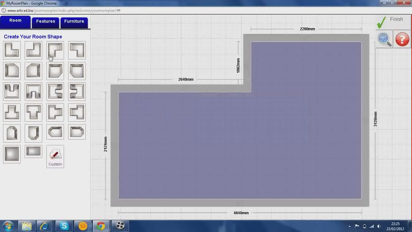Open the Custom room shape editor
Viewport: 412px width, 232px height.
[55, 156]
